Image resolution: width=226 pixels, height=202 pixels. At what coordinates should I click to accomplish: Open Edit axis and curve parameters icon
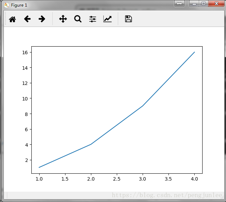[x=107, y=19]
